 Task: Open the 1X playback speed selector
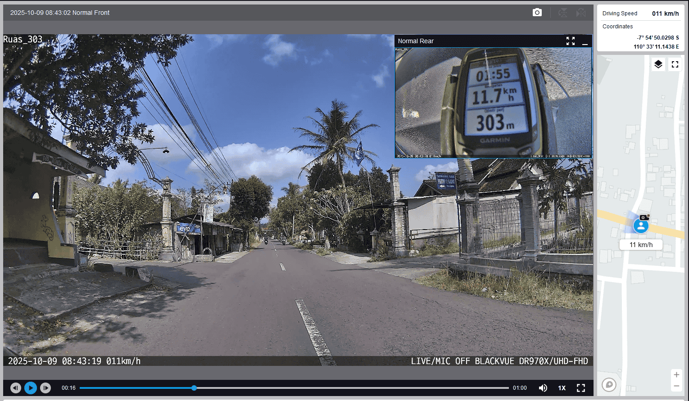(562, 388)
